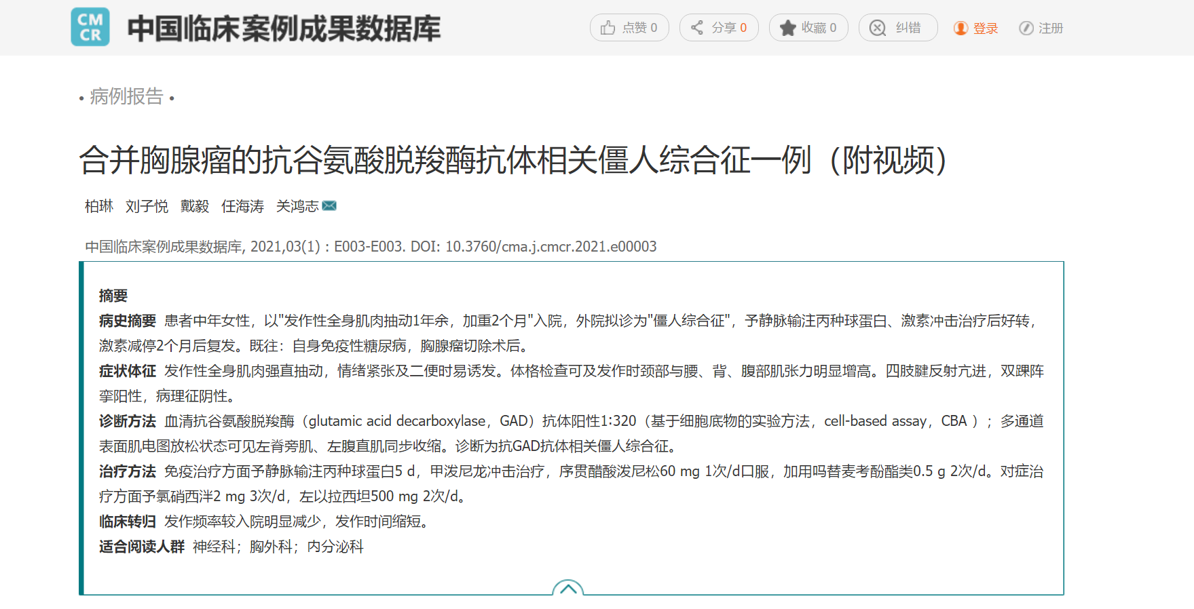The width and height of the screenshot is (1194, 609).
Task: Click the CMCR logo icon
Action: pyautogui.click(x=90, y=27)
